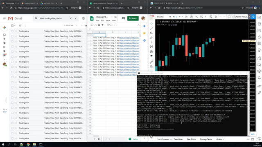Switch to Strategy Tester tab in TradingView
262x147 pixels.
click(x=206, y=139)
